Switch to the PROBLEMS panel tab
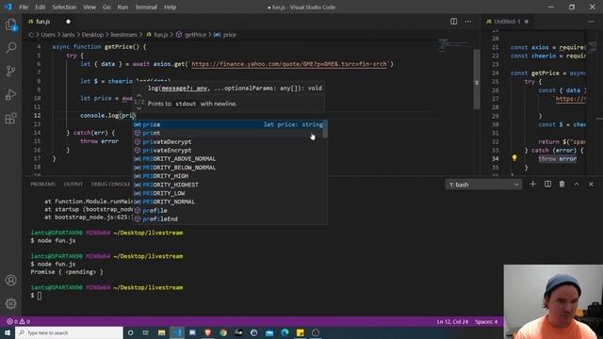Screen dimensions: 603x339 [42, 185]
